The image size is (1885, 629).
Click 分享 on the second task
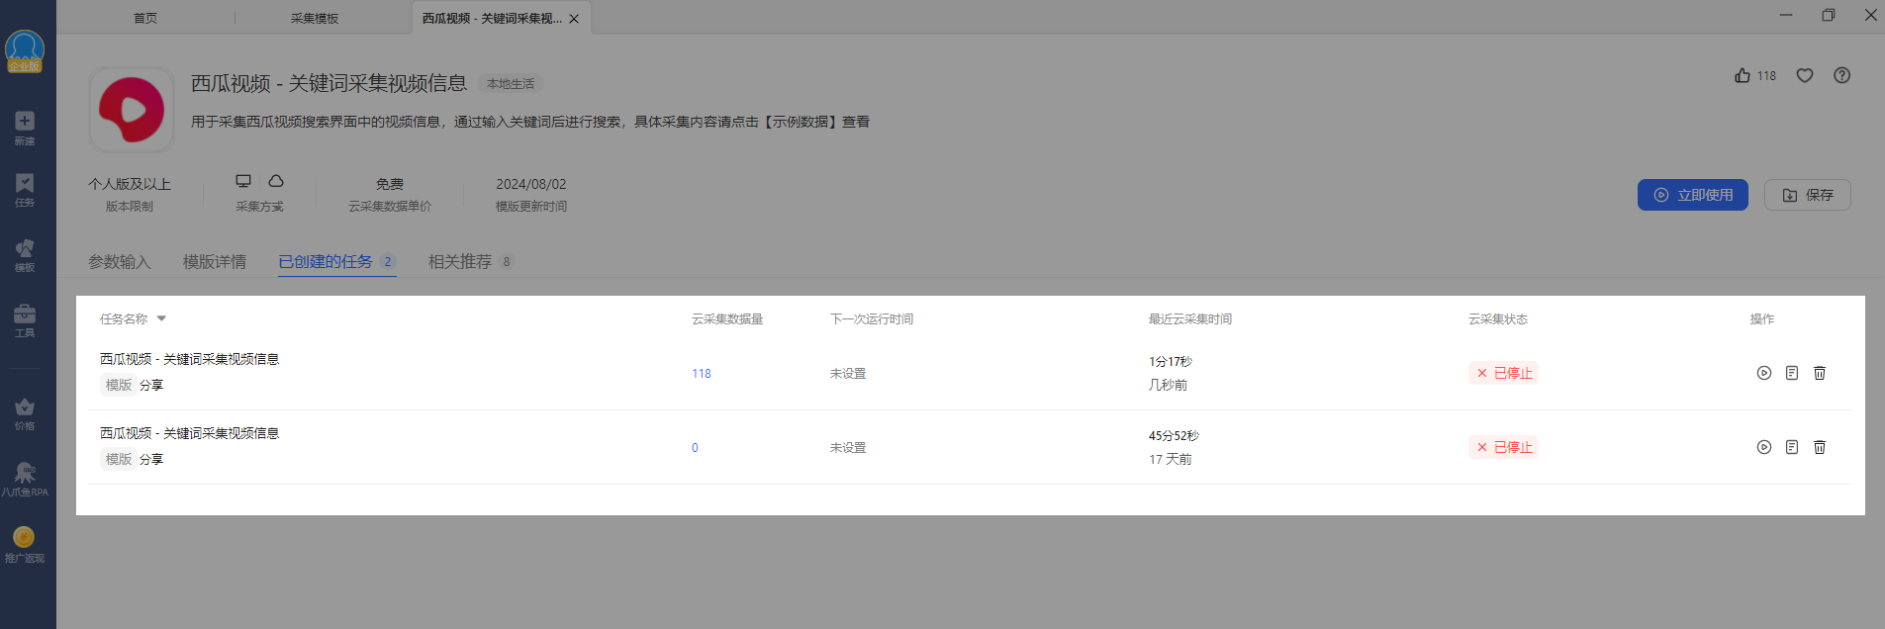(x=151, y=459)
